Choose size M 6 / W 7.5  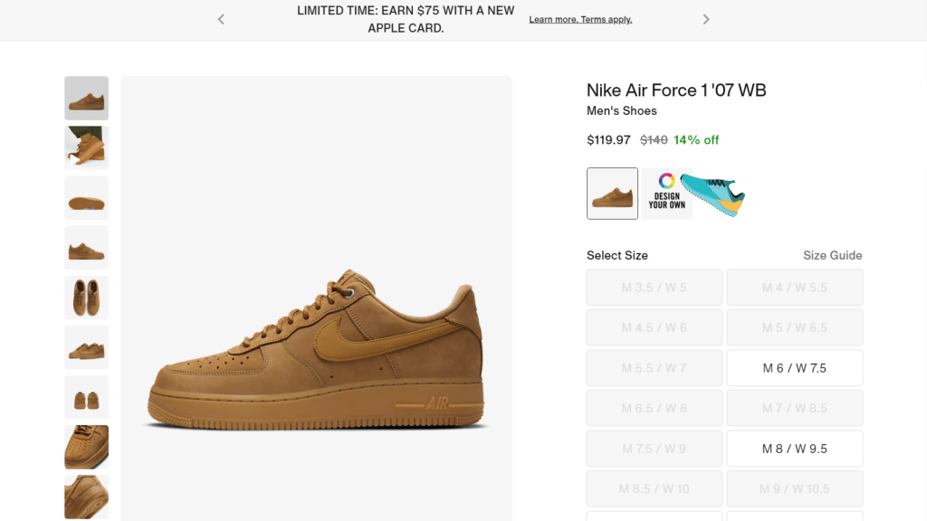(x=795, y=368)
